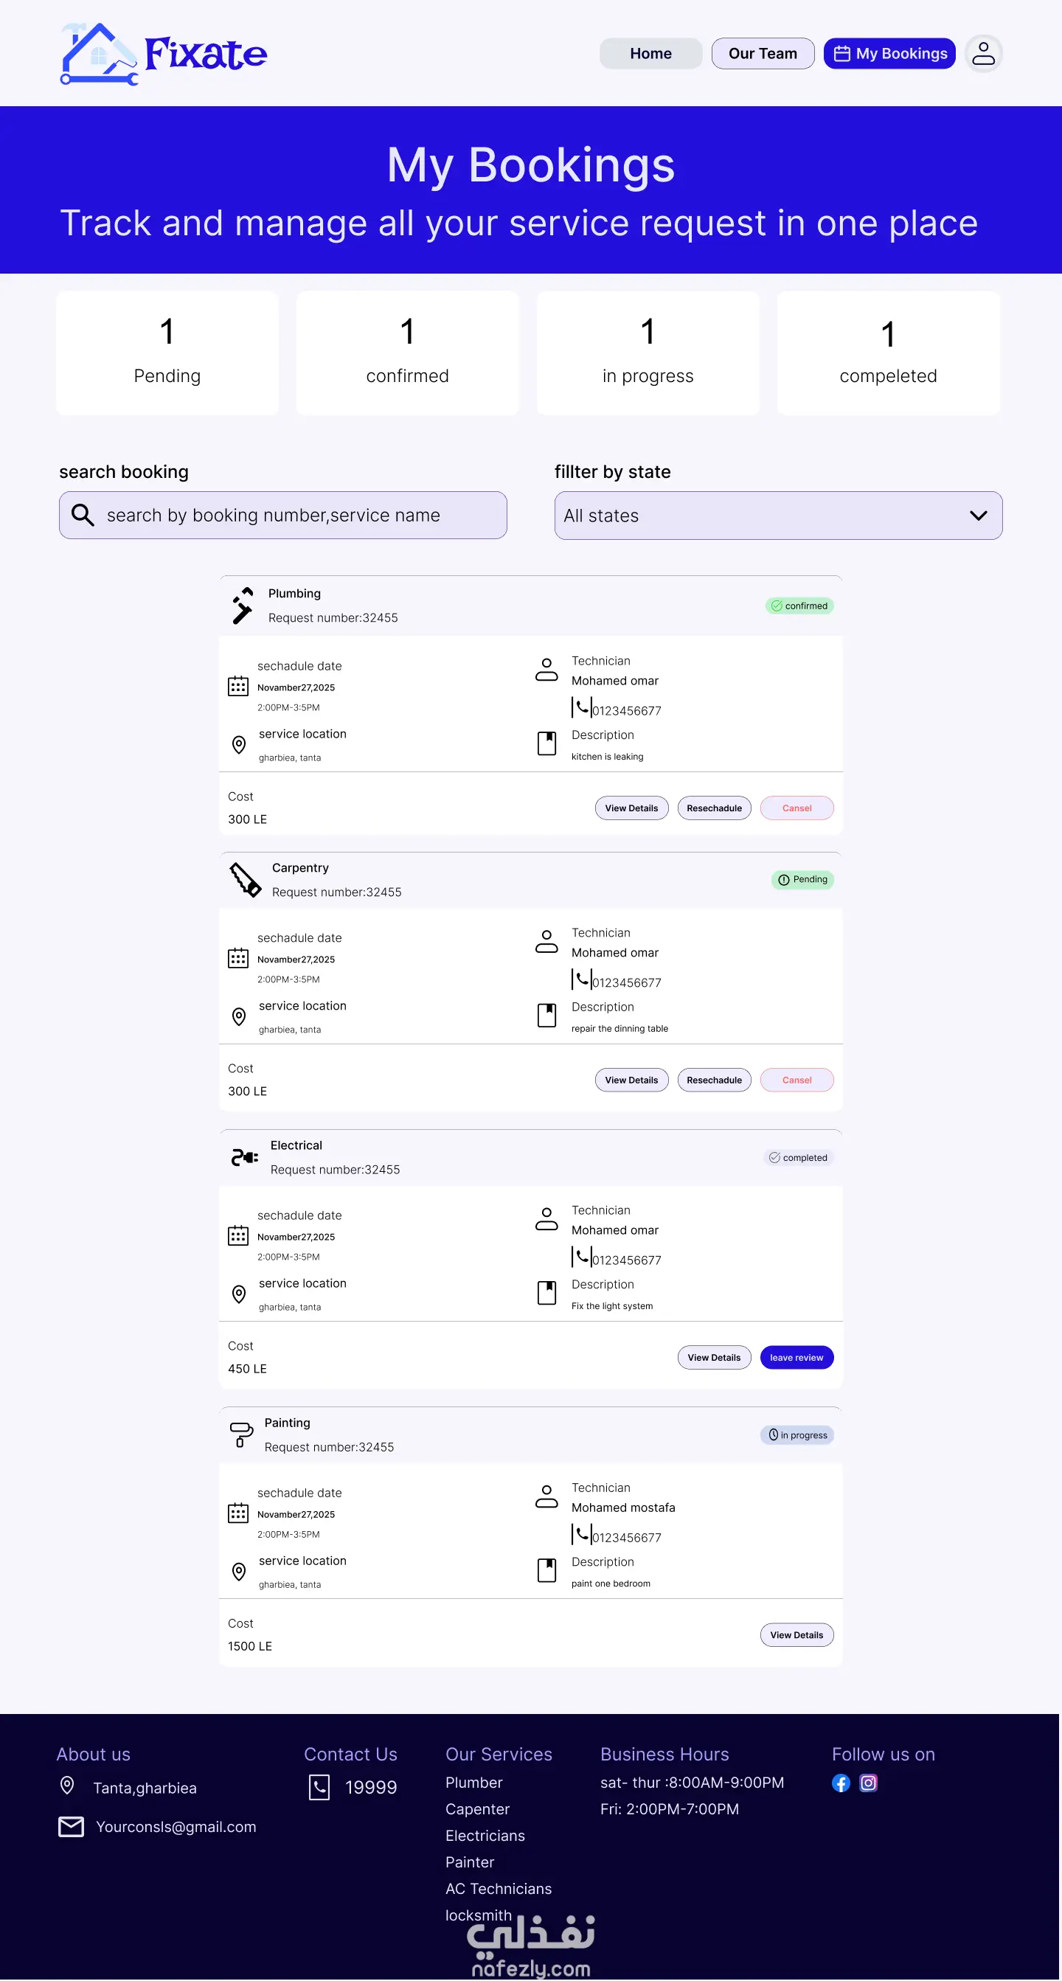This screenshot has height=1981, width=1062.
Task: Focus the search booking input field
Action: tap(300, 516)
